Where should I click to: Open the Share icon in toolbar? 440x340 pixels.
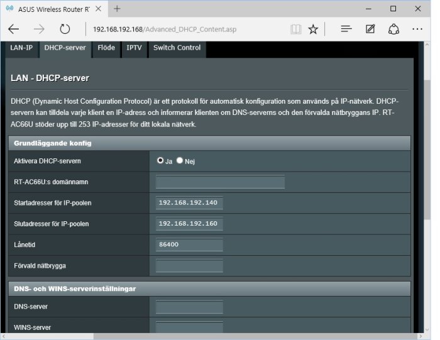393,29
